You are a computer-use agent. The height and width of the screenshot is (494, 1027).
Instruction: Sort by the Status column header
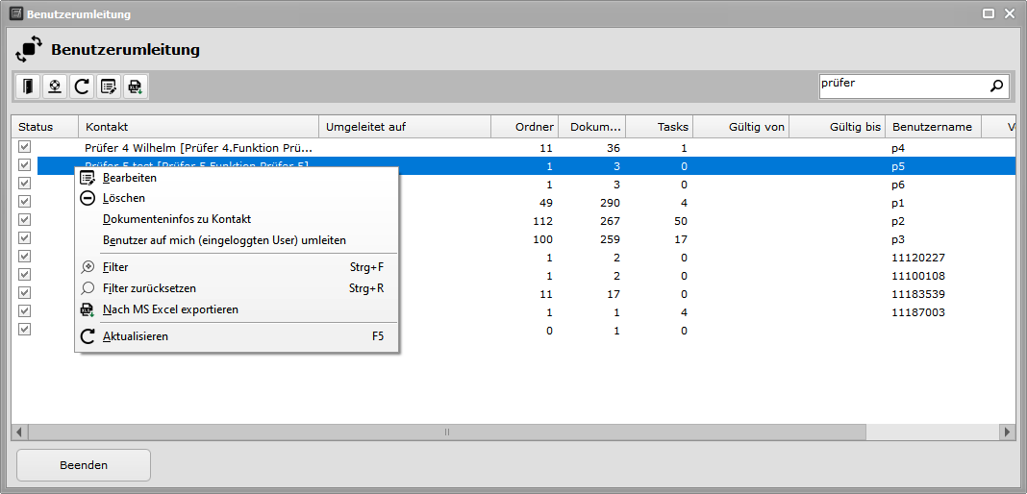coord(45,127)
